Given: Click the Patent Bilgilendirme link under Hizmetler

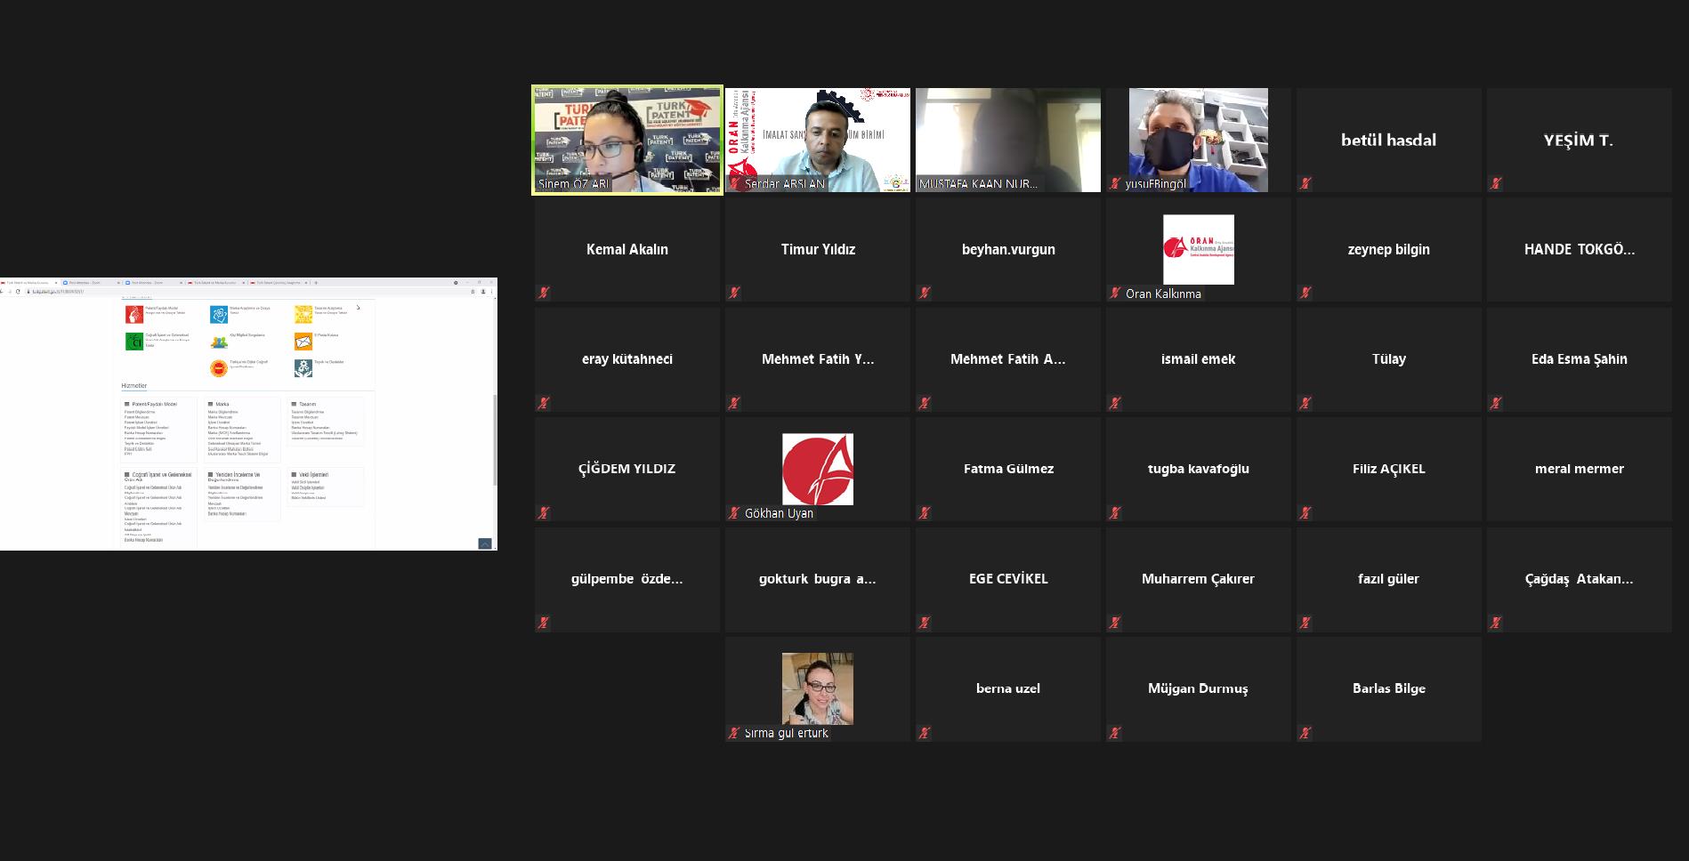Looking at the screenshot, I should (140, 412).
